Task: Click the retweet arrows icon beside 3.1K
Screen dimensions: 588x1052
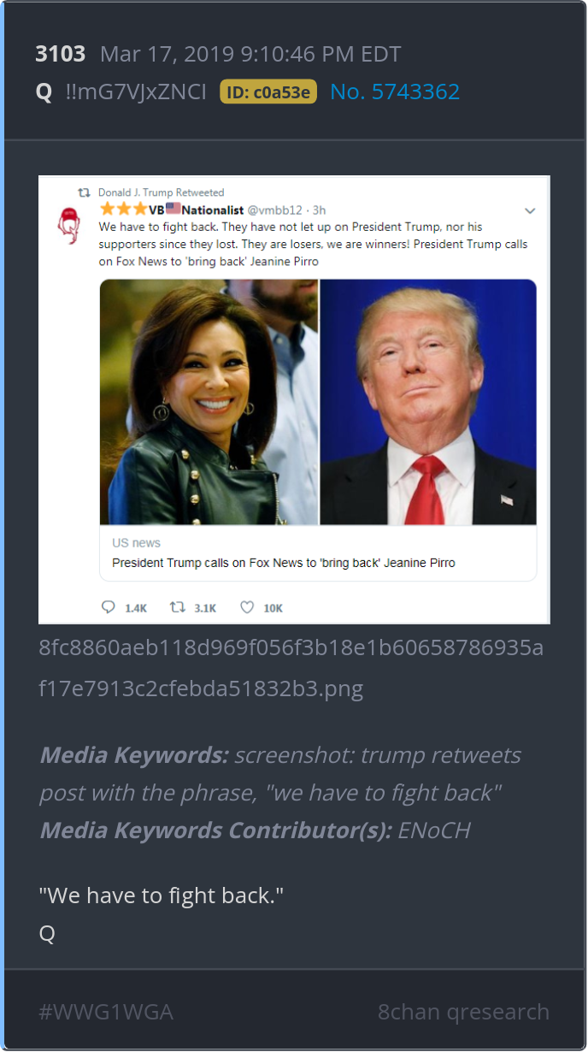Action: point(177,607)
